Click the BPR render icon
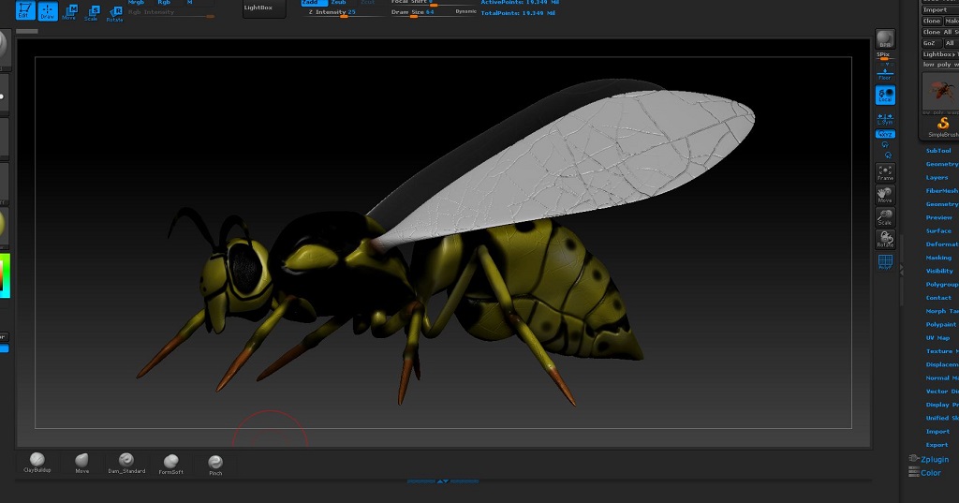This screenshot has width=959, height=503. (885, 39)
